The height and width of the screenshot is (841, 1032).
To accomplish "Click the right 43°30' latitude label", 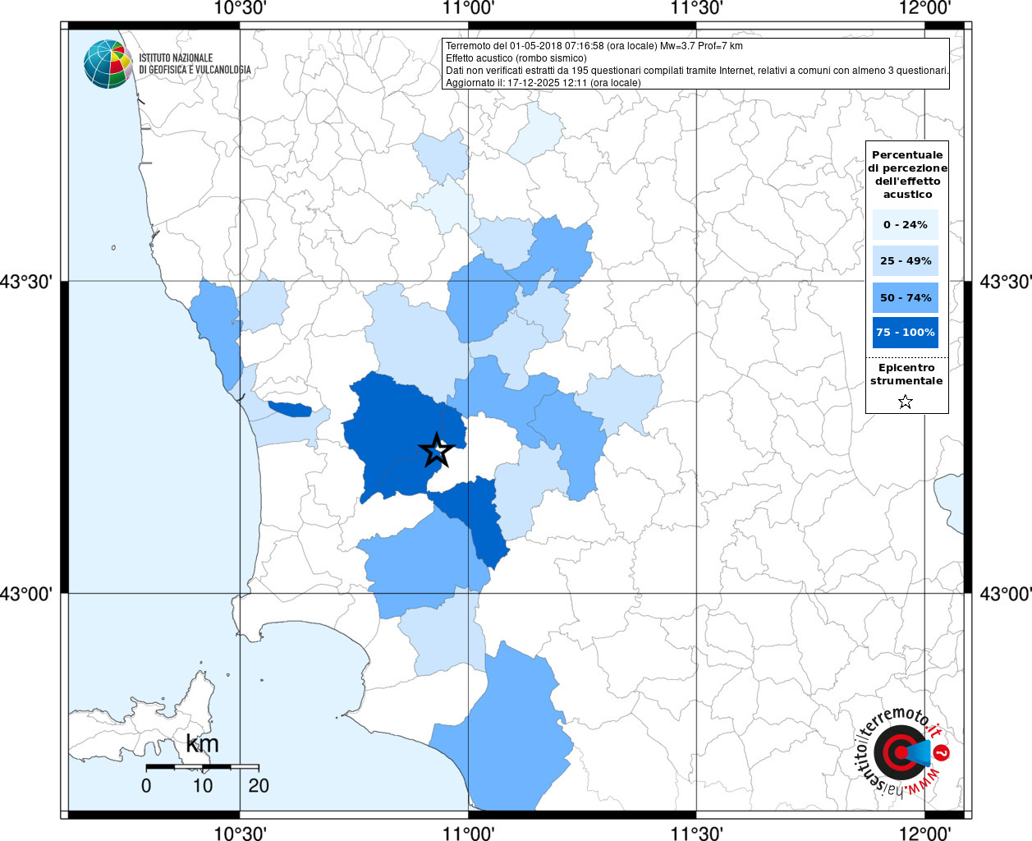I will (1006, 282).
